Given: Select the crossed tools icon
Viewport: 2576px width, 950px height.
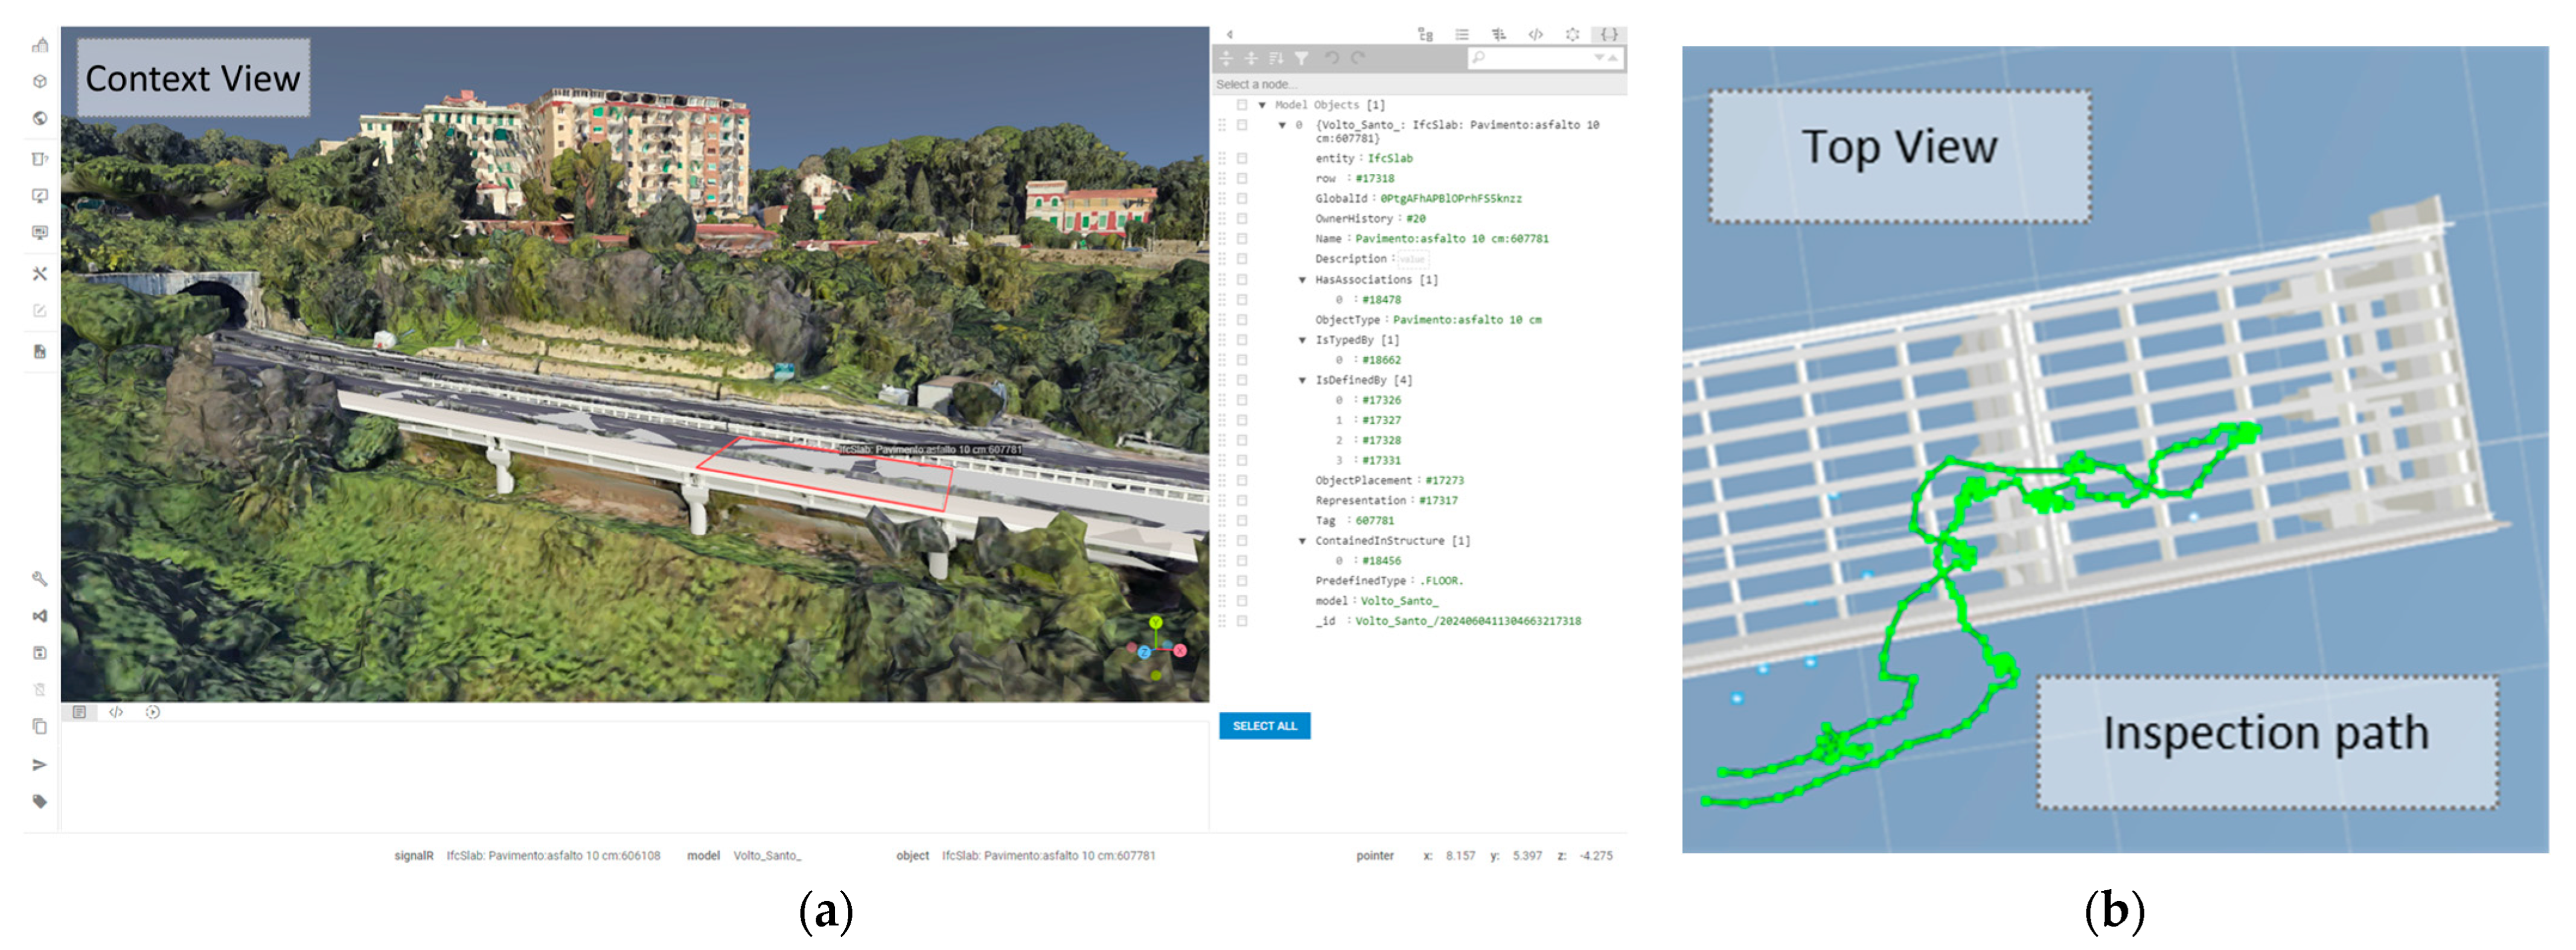Looking at the screenshot, I should coord(40,274).
